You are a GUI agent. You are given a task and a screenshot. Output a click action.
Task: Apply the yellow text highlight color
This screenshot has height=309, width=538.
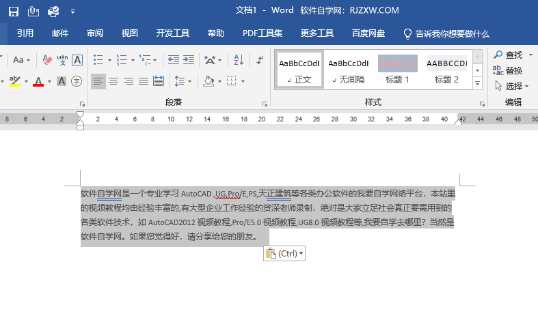pos(15,81)
